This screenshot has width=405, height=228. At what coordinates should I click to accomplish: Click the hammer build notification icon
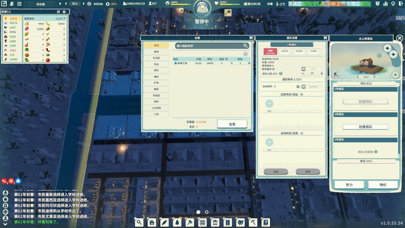tap(228, 12)
